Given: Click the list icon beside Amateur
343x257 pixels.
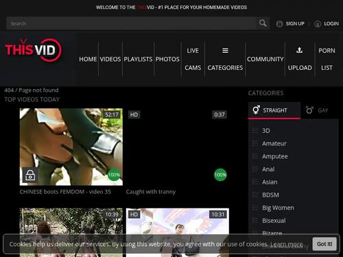Looking at the screenshot, I should (x=255, y=143).
